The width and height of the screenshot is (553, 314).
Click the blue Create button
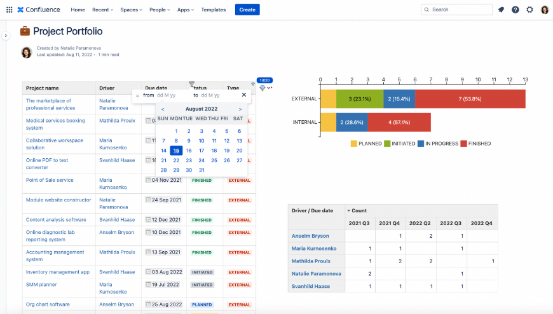pyautogui.click(x=247, y=10)
